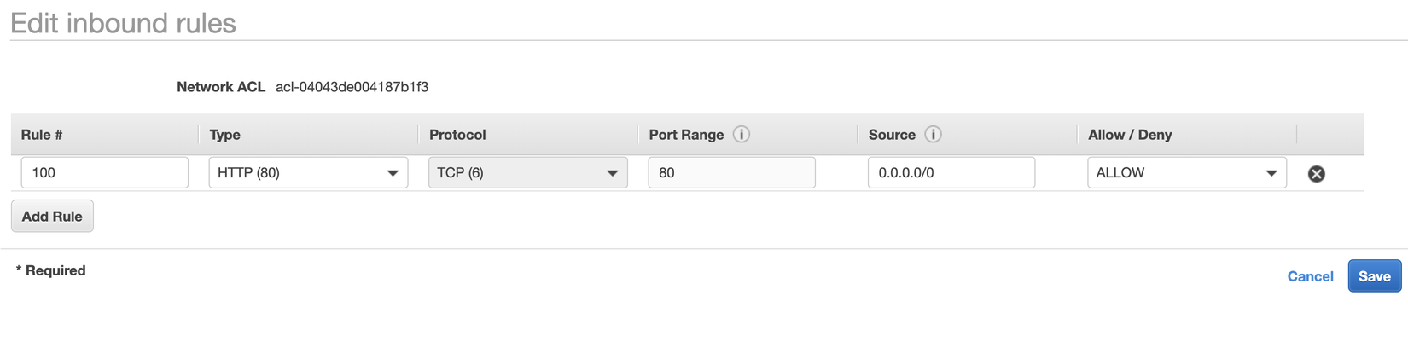Click the Edit inbound rules heading
1408x342 pixels.
[x=123, y=23]
